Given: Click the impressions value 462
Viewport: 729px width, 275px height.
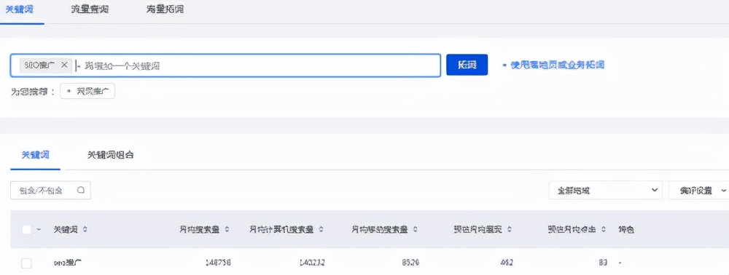Looking at the screenshot, I should [507, 263].
